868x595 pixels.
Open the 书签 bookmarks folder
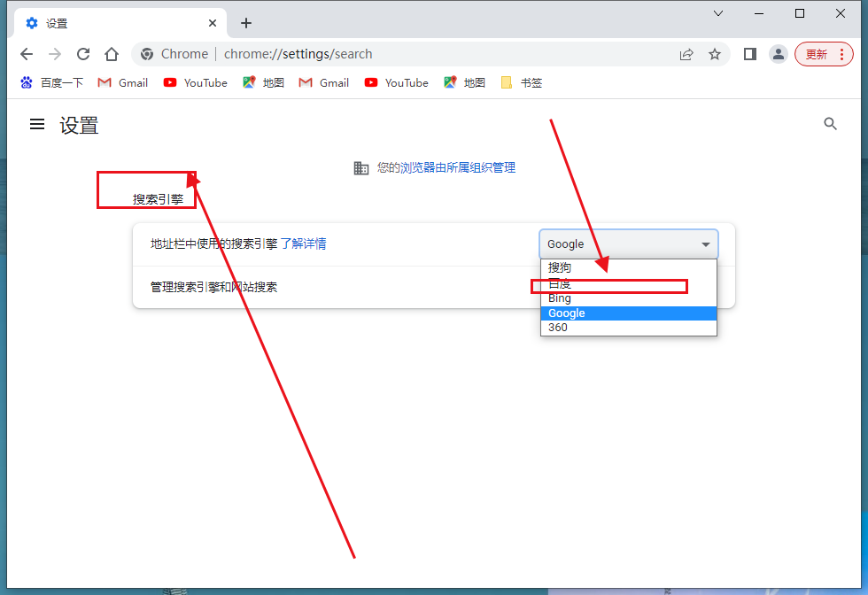point(522,83)
